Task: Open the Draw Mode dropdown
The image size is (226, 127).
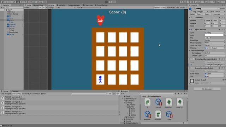Action: (215, 40)
